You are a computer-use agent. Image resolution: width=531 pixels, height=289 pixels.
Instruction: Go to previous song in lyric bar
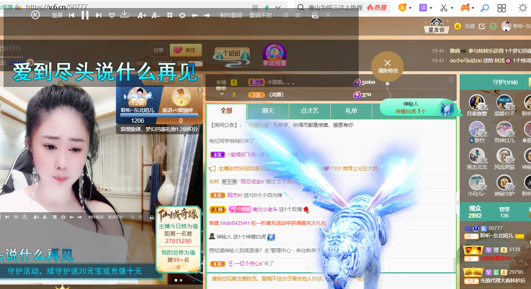72,15
